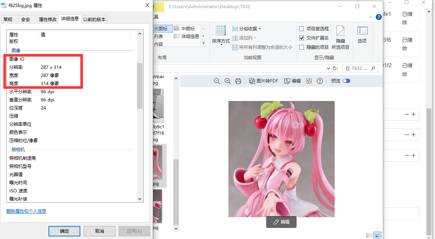Switch to large thumbnails view icon at bottom right
This screenshot has width=435, height=239.
[377, 236]
